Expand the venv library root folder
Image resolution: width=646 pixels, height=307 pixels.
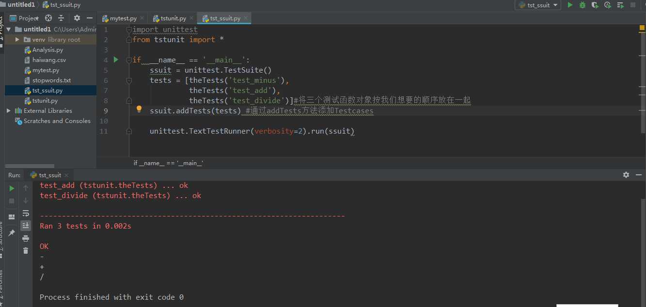click(x=17, y=40)
